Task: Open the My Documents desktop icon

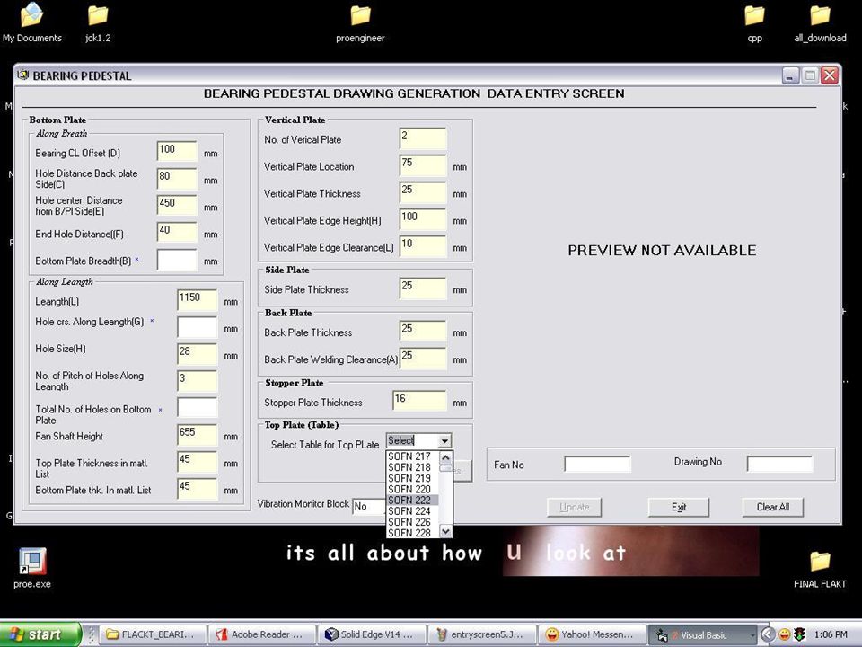Action: [x=32, y=22]
